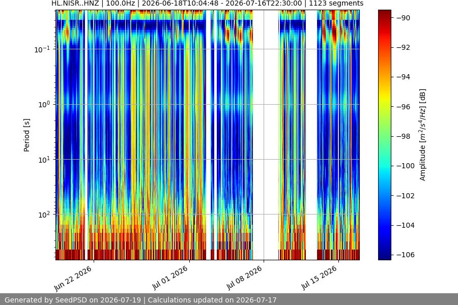458x305 pixels.
Task: Click the 'Jul 15 2026' x-axis tick label
Action: pyautogui.click(x=319, y=278)
